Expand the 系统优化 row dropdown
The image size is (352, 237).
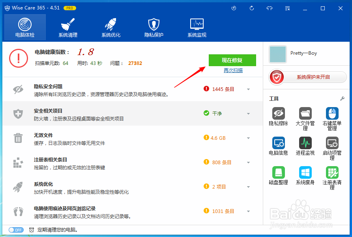(x=248, y=187)
